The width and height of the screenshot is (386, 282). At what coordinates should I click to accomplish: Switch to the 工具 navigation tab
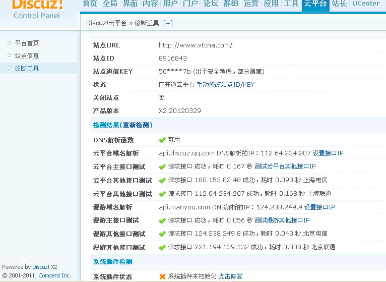(x=291, y=4)
